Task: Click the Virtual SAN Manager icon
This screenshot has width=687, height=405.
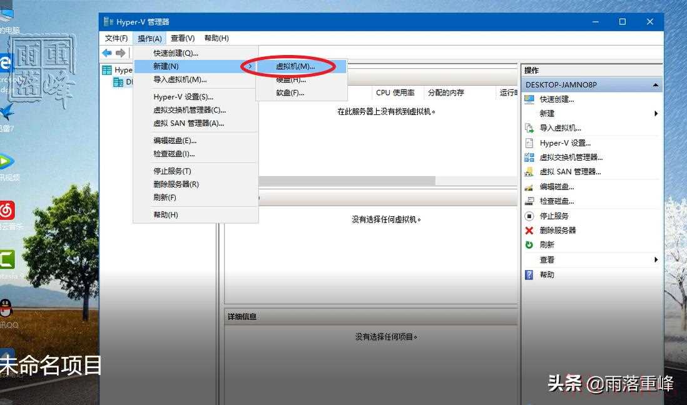Action: point(529,172)
